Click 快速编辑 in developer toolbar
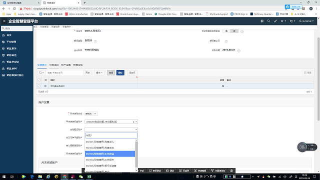Image resolution: width=320 pixels, height=180 pixels. (200, 171)
